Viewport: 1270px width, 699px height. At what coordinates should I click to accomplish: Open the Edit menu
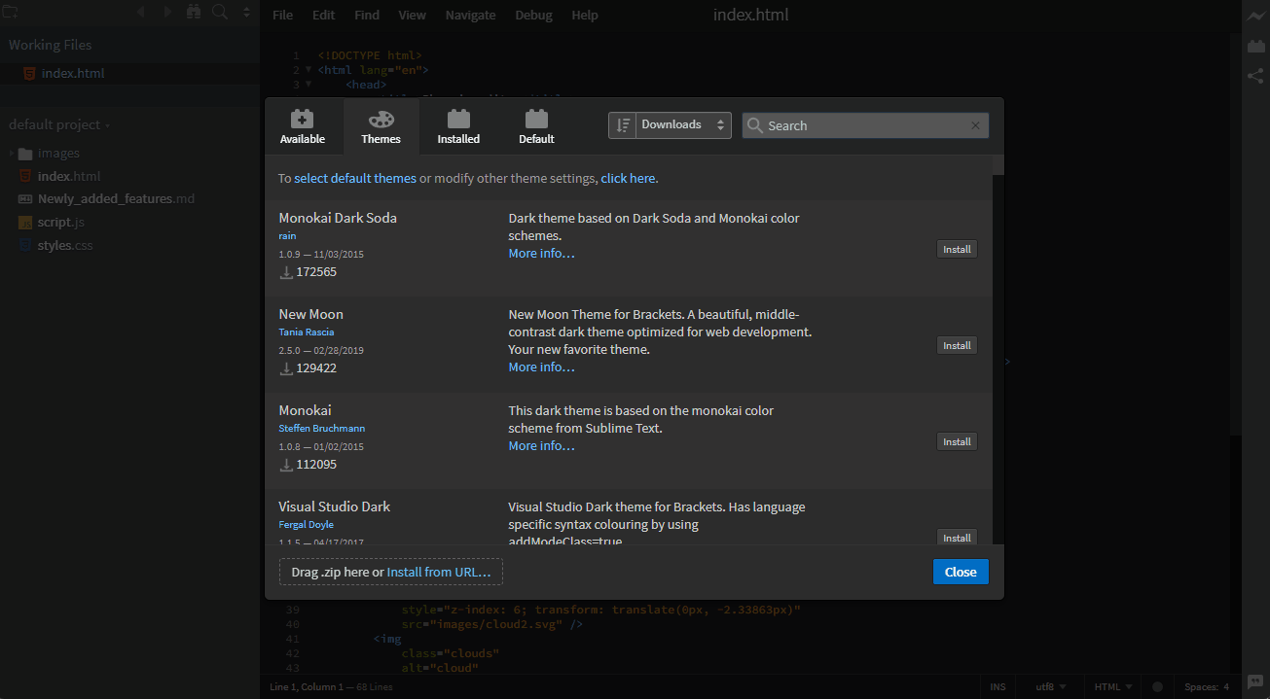[323, 15]
